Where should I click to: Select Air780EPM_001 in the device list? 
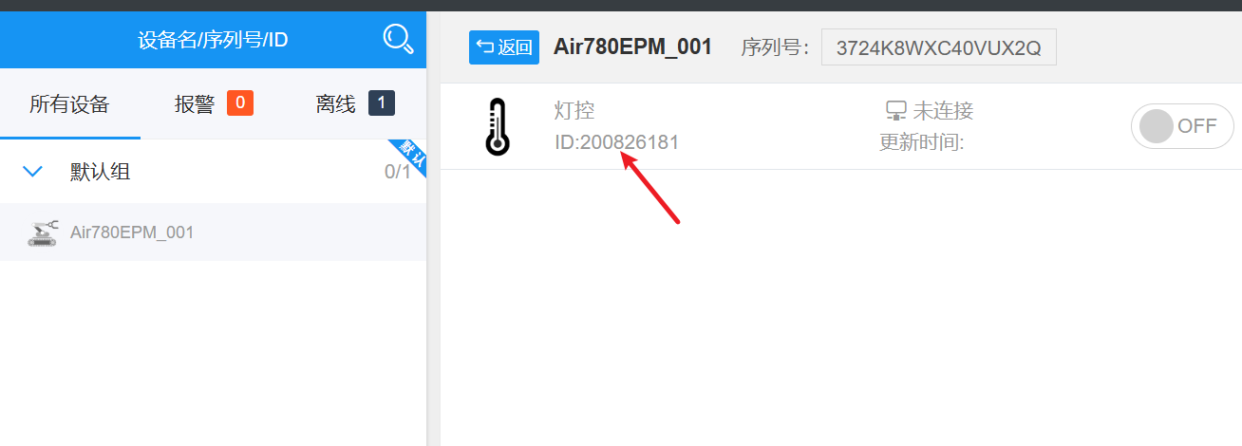[213, 232]
